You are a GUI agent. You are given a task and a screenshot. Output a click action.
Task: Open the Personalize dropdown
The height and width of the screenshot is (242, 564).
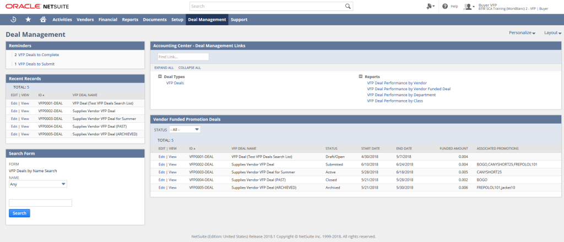click(522, 32)
